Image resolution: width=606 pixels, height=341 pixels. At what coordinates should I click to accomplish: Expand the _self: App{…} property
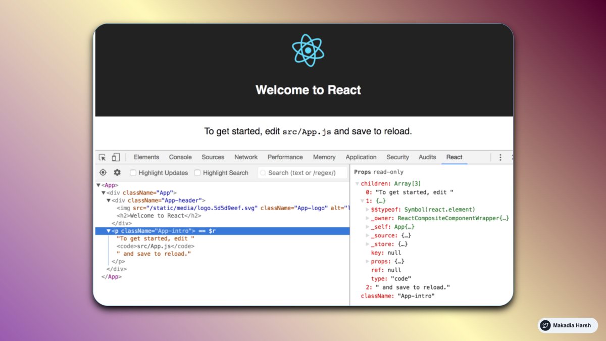click(367, 227)
